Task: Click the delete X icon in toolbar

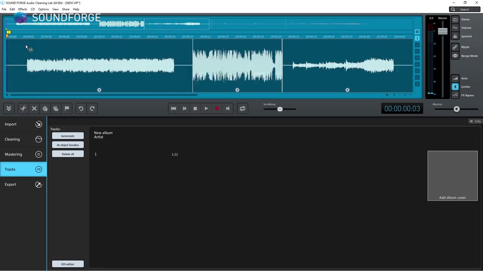Action: (34, 108)
